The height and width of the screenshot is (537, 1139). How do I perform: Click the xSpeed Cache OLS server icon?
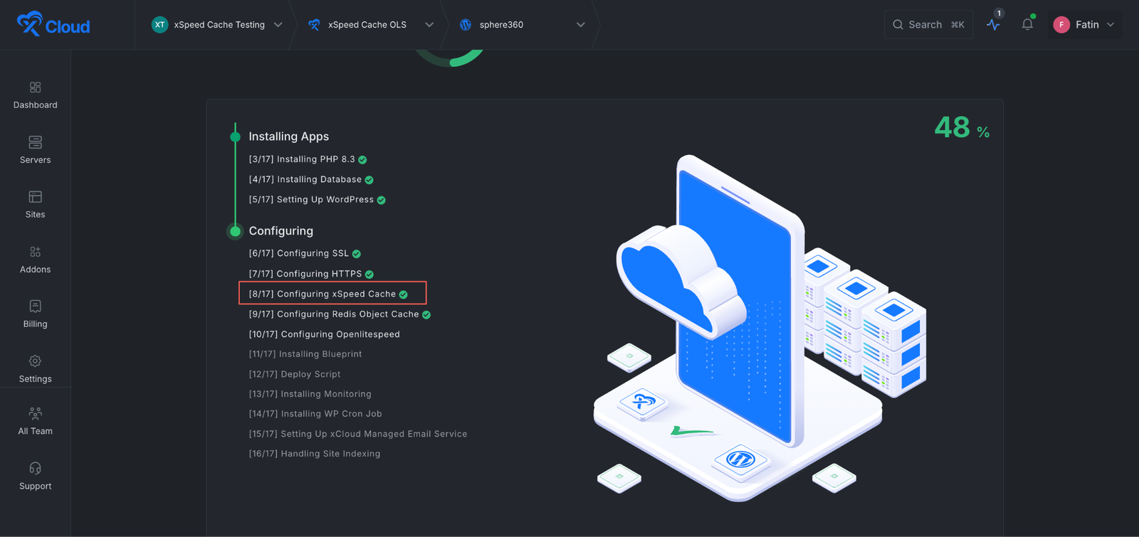(x=314, y=25)
